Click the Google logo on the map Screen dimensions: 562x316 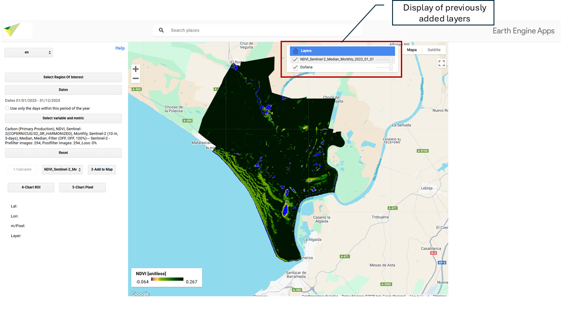140,294
